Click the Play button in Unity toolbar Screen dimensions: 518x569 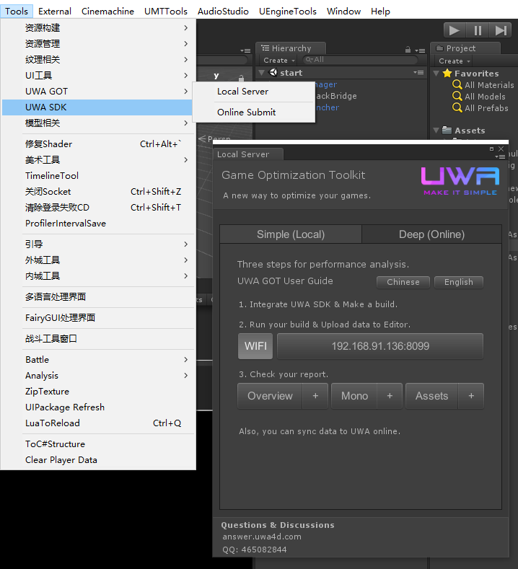tap(455, 30)
